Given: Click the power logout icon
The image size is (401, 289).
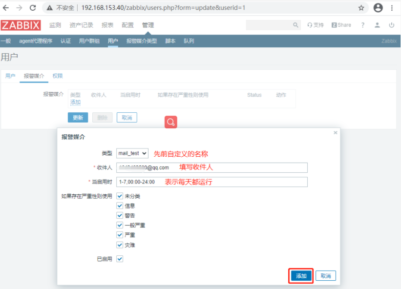Looking at the screenshot, I should coord(392,25).
